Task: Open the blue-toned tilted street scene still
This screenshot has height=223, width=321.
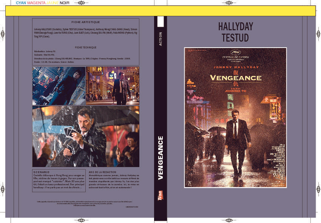Action: (x=59, y=86)
